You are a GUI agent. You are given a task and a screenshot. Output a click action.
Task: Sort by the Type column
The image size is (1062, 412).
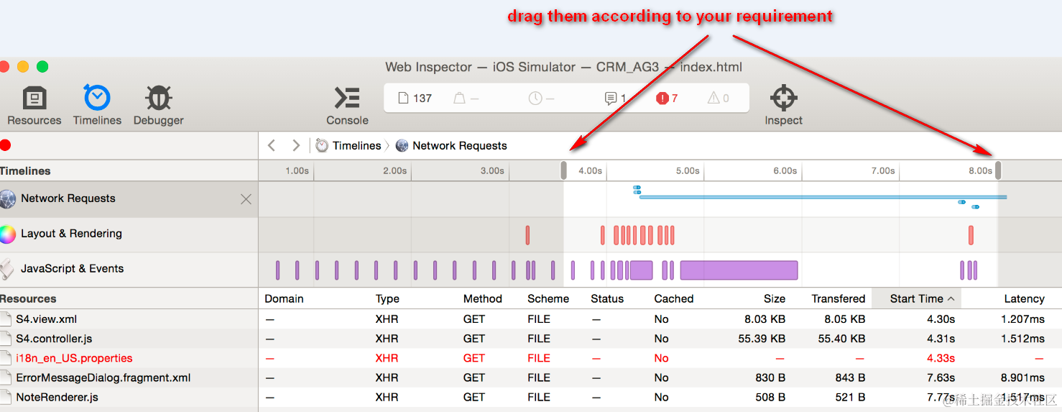[387, 298]
